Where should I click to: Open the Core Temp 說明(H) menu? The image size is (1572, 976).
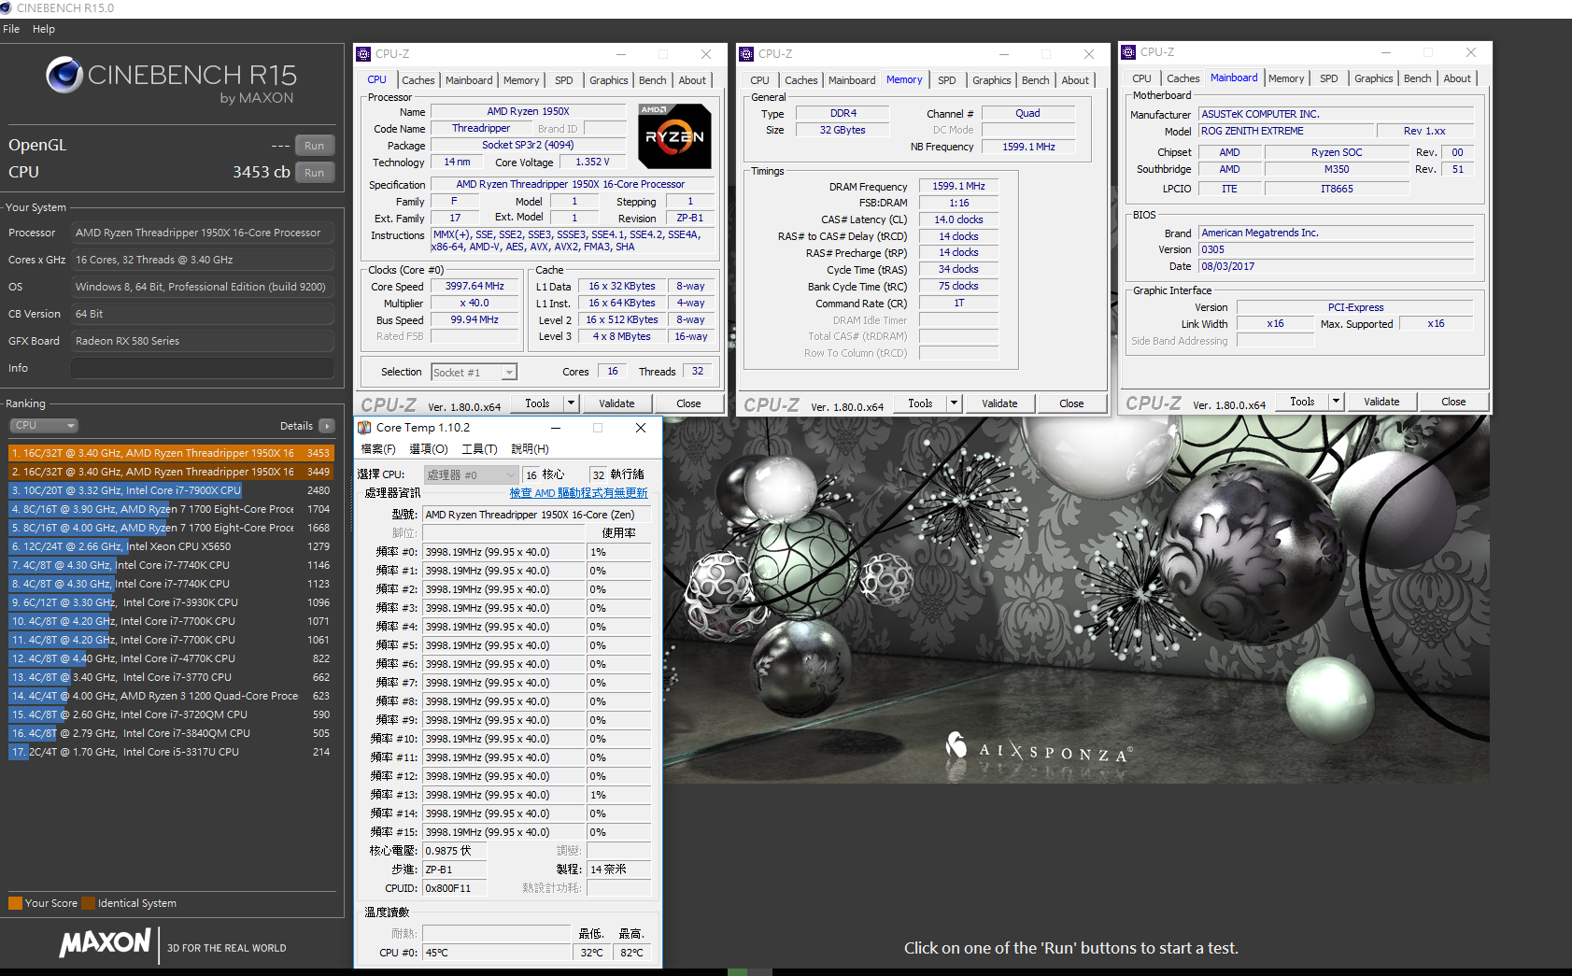(x=530, y=449)
